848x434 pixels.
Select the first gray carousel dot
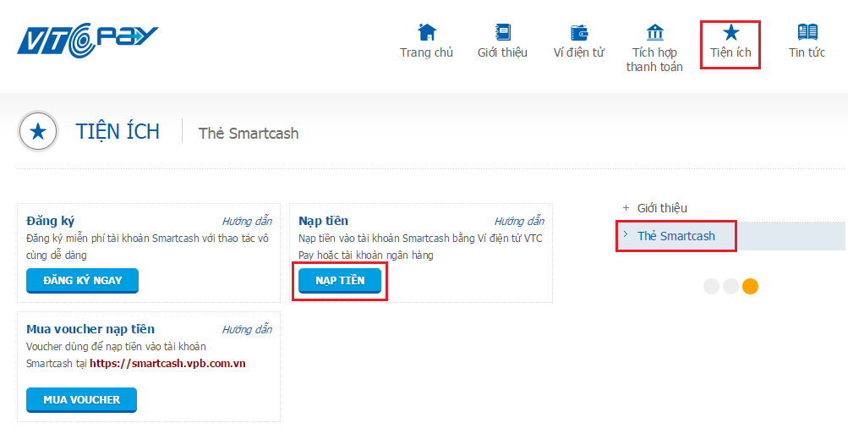click(x=711, y=286)
